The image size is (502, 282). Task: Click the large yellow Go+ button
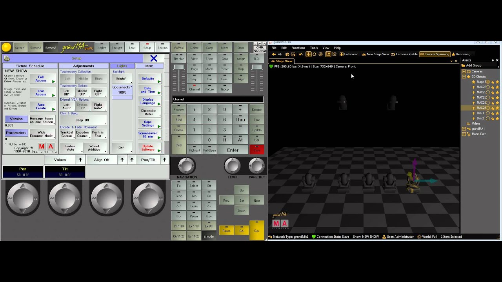(x=256, y=230)
